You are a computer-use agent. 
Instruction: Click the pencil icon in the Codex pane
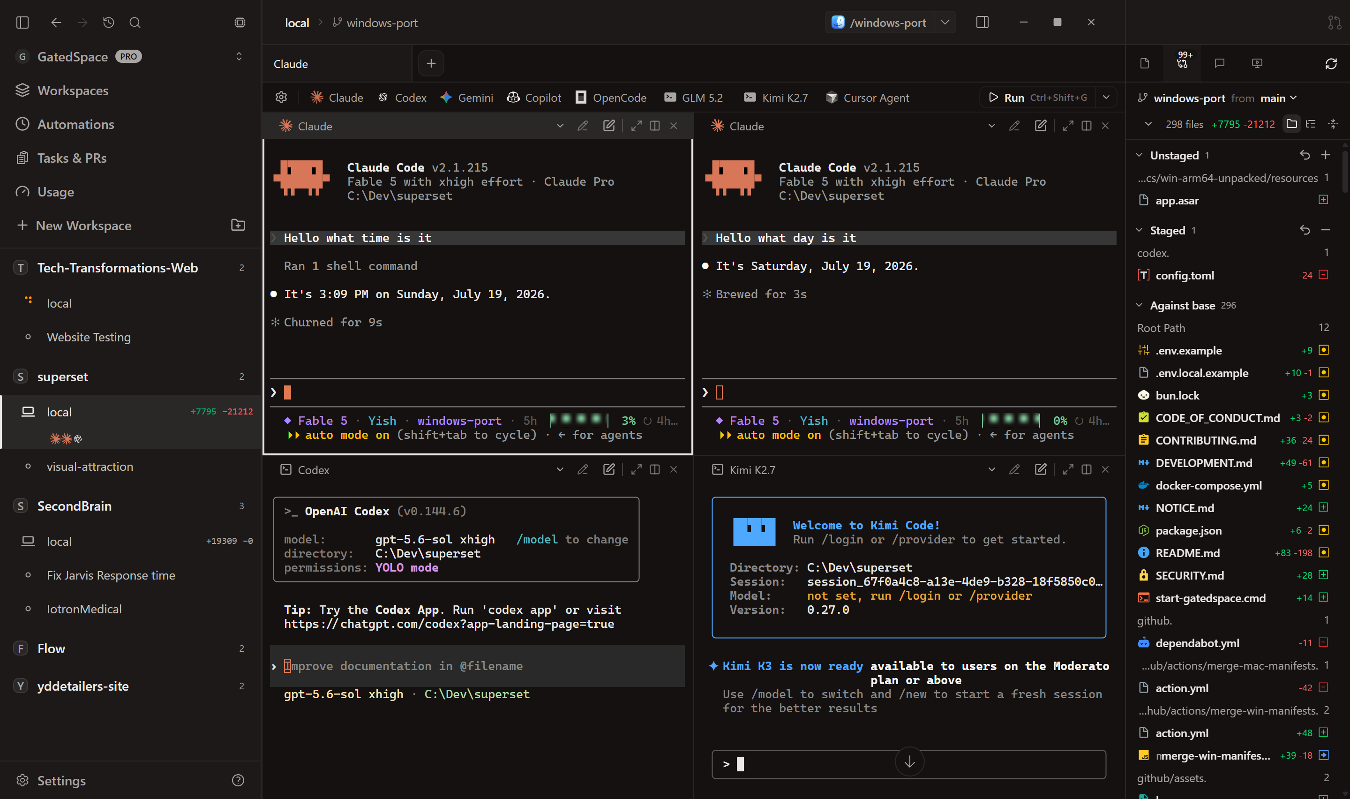pyautogui.click(x=582, y=470)
